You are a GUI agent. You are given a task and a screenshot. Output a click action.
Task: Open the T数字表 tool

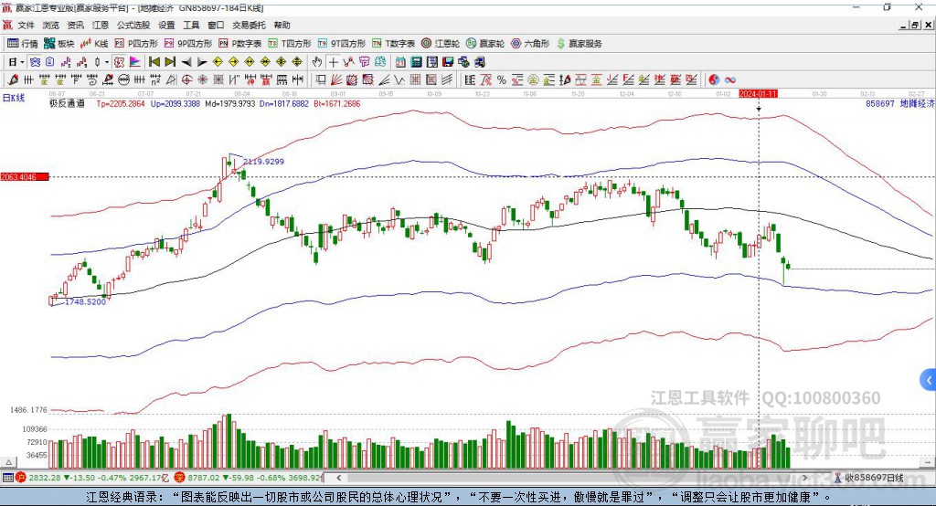[393, 44]
